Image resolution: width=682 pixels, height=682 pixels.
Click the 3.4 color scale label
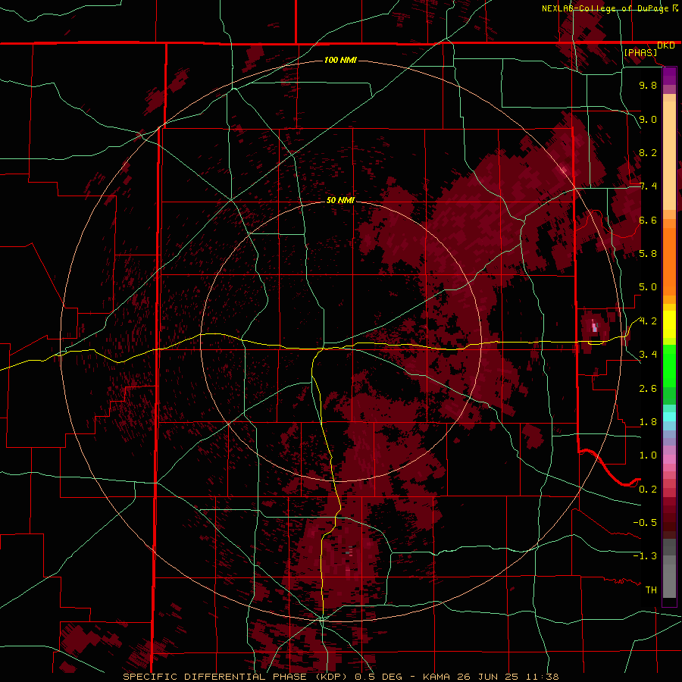point(648,355)
